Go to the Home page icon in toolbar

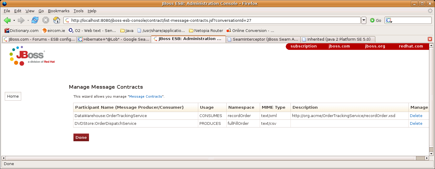56,20
